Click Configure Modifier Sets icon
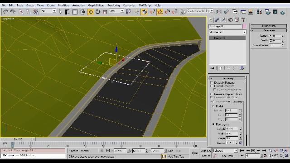 [242, 68]
